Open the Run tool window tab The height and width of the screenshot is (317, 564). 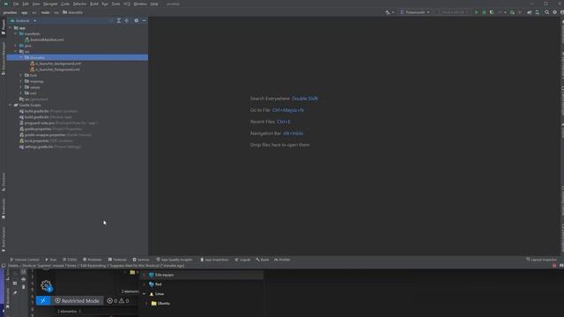[x=51, y=260]
